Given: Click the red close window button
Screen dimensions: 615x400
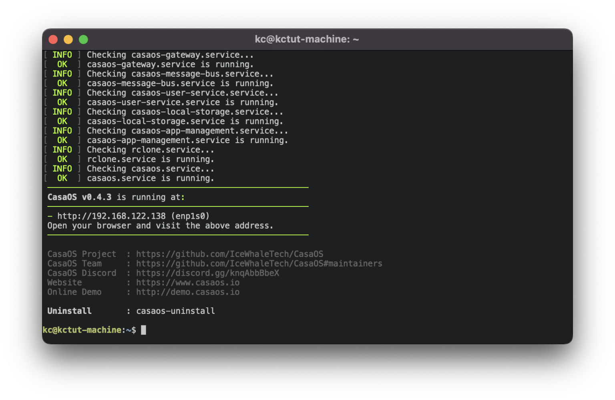Looking at the screenshot, I should 53,39.
